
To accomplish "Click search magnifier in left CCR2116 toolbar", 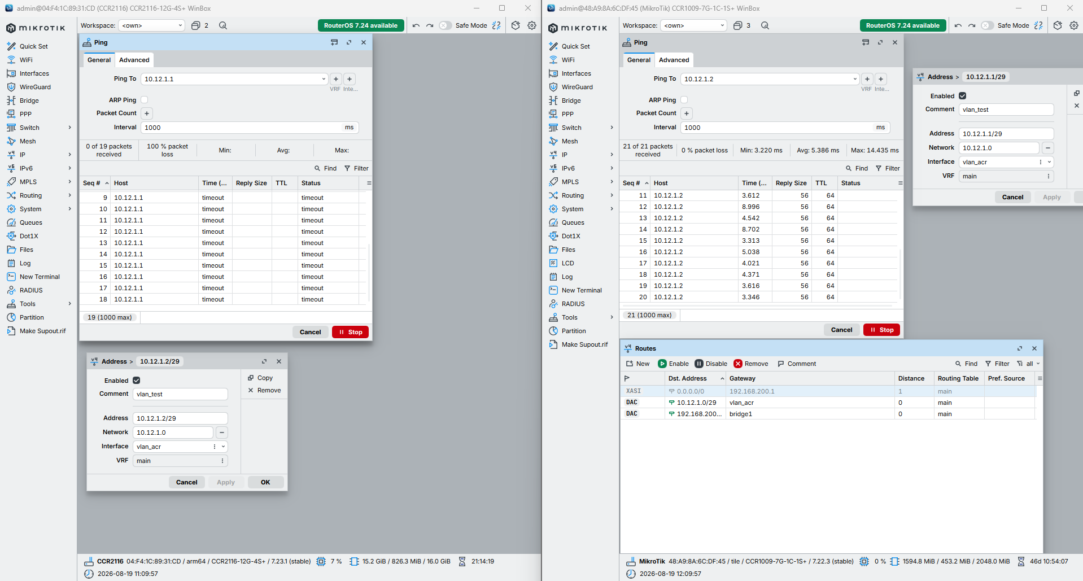I will click(223, 25).
